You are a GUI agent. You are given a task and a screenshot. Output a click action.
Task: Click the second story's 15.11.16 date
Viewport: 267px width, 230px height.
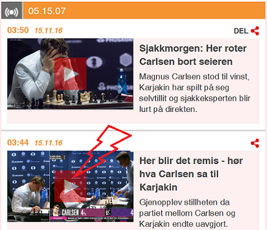(49, 143)
